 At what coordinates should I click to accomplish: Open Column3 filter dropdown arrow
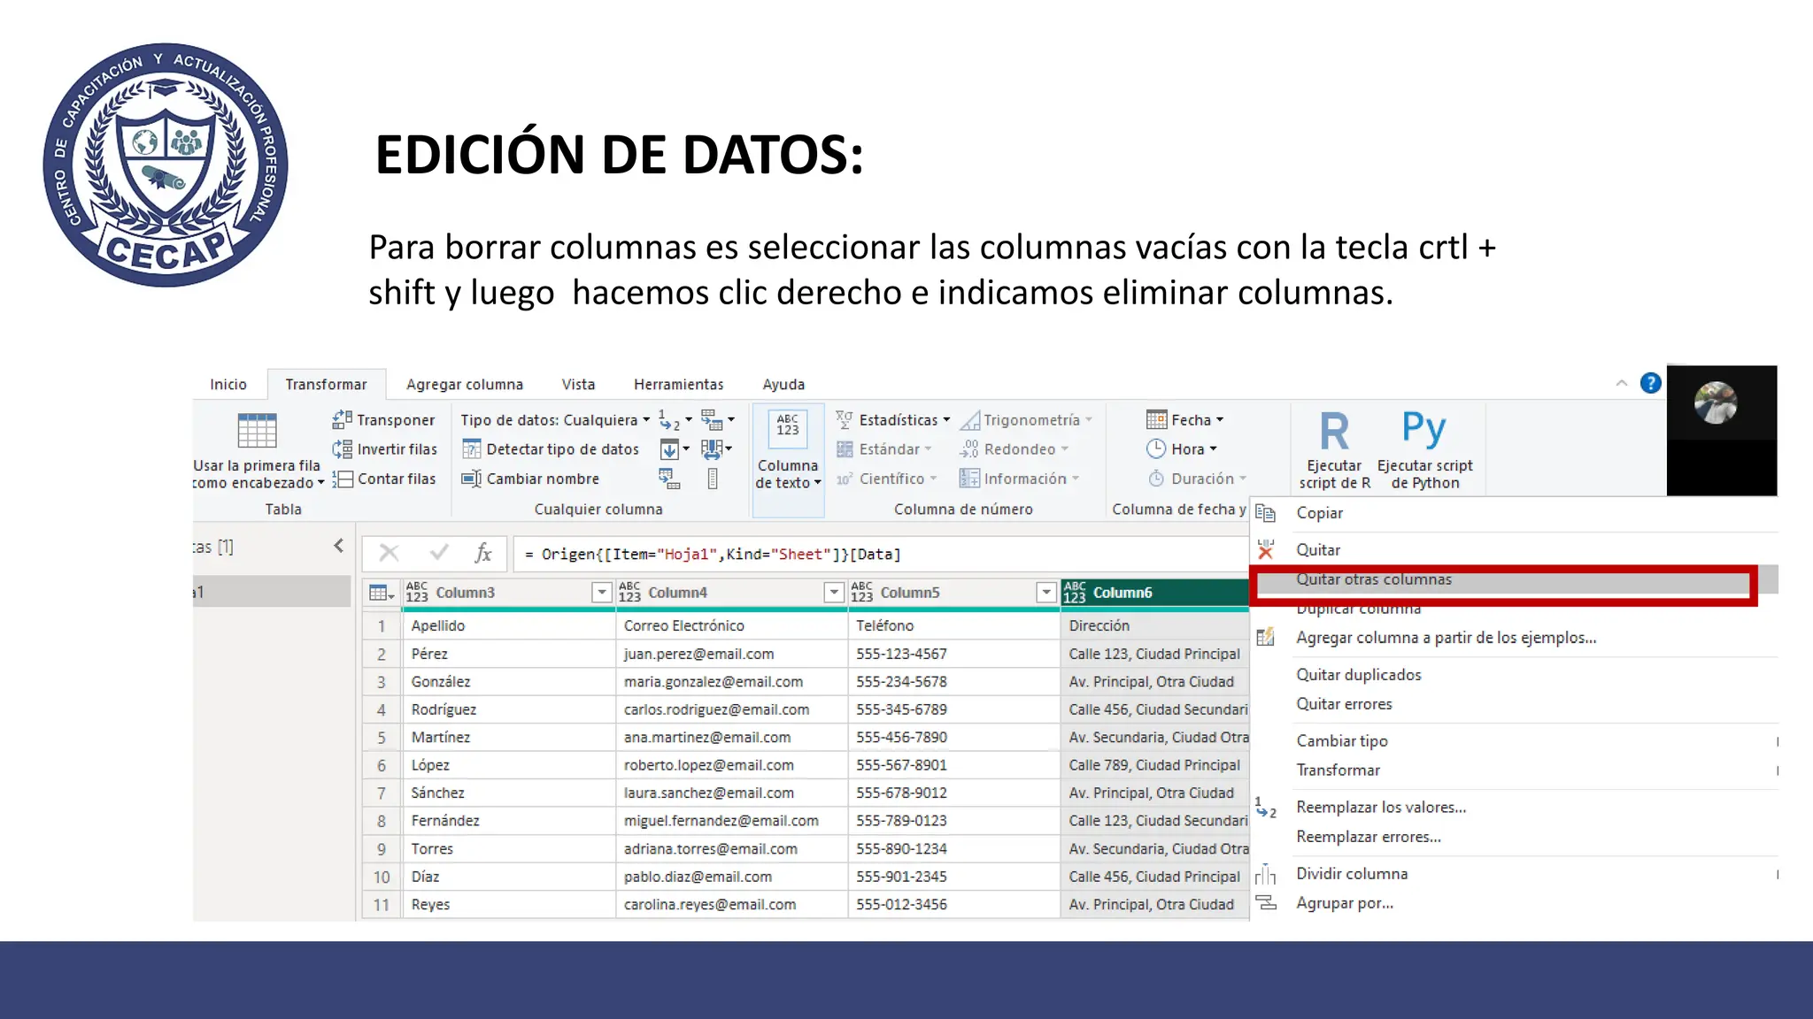(602, 593)
